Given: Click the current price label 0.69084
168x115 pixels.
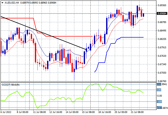Looking at the screenshot, I should [x=162, y=14].
